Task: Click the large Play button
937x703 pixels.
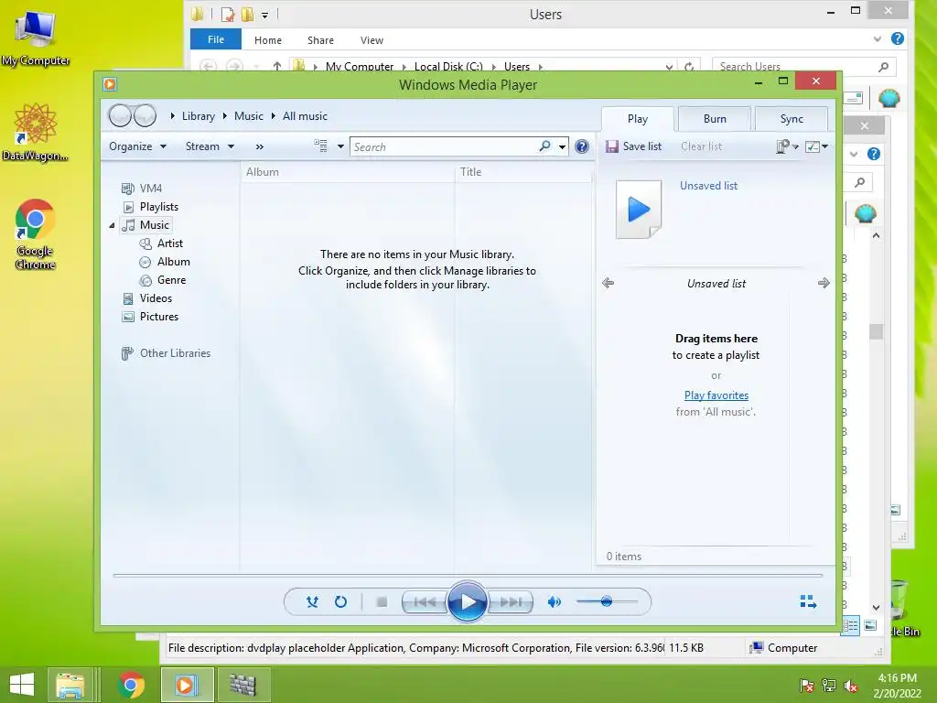Action: tap(467, 602)
